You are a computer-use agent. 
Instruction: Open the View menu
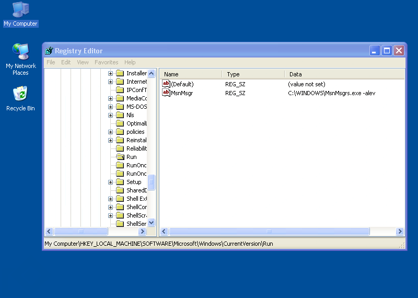(83, 62)
